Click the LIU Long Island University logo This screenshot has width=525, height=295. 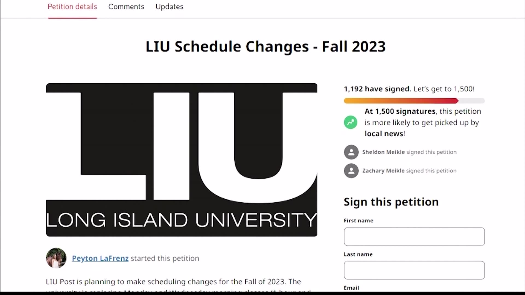pyautogui.click(x=181, y=160)
